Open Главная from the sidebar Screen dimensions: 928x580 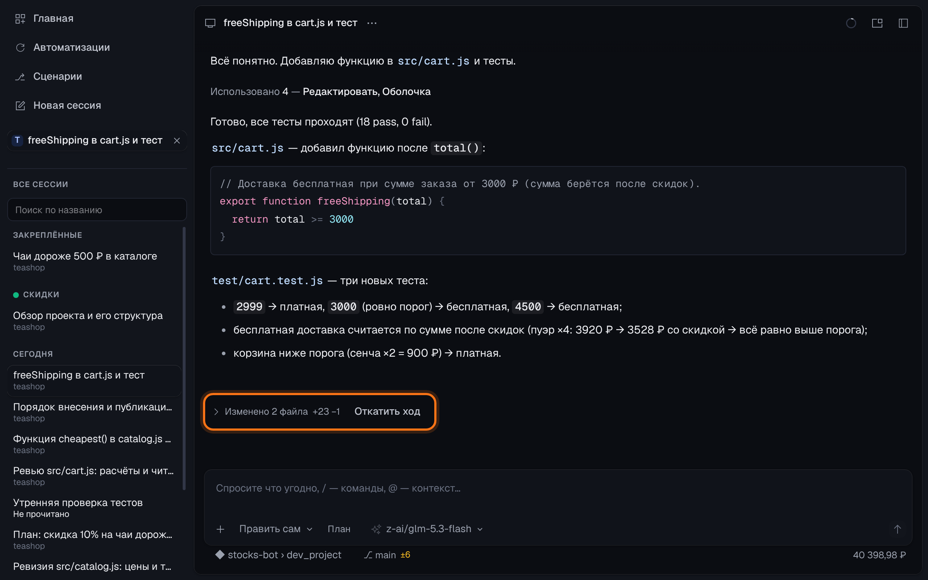pyautogui.click(x=44, y=18)
